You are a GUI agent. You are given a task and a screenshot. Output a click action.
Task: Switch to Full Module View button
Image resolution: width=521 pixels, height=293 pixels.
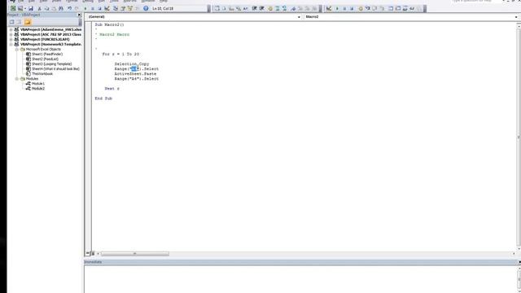pos(93,253)
